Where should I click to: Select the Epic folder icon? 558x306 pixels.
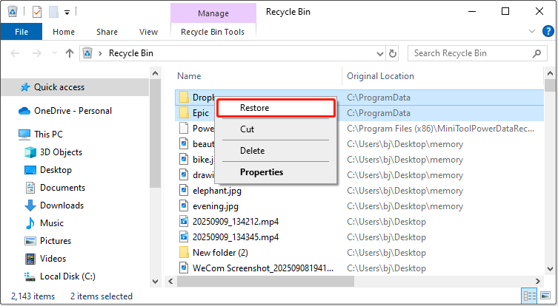[x=184, y=113]
